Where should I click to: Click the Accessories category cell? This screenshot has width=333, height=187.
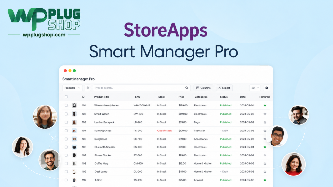pyautogui.click(x=201, y=139)
